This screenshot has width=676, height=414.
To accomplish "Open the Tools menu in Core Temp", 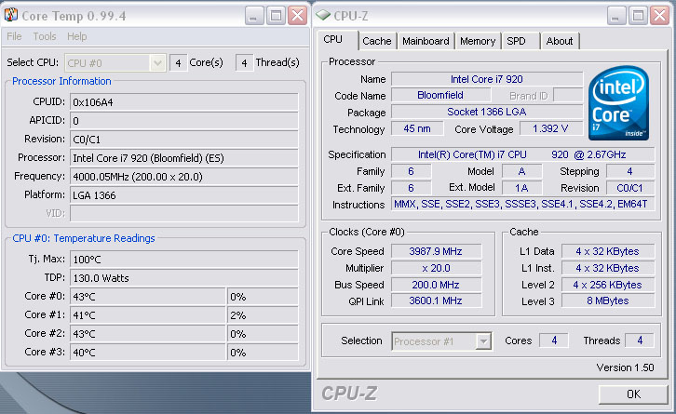I will 45,36.
